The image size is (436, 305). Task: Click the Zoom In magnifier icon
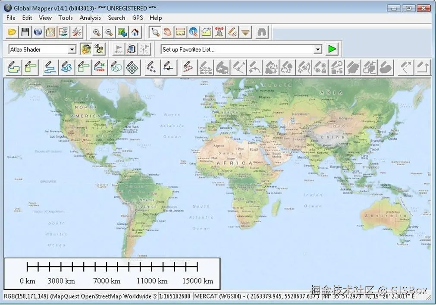pyautogui.click(x=97, y=32)
